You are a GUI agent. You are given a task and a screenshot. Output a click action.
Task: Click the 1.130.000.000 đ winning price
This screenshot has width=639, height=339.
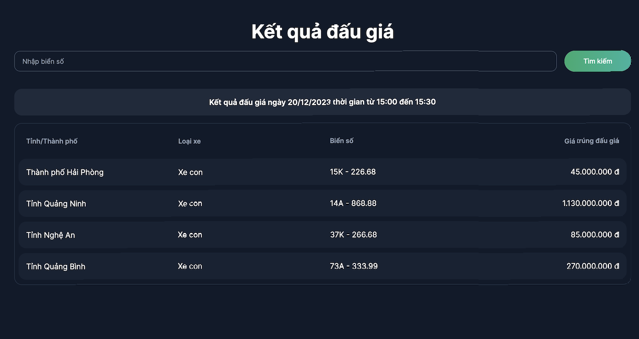pyautogui.click(x=590, y=203)
